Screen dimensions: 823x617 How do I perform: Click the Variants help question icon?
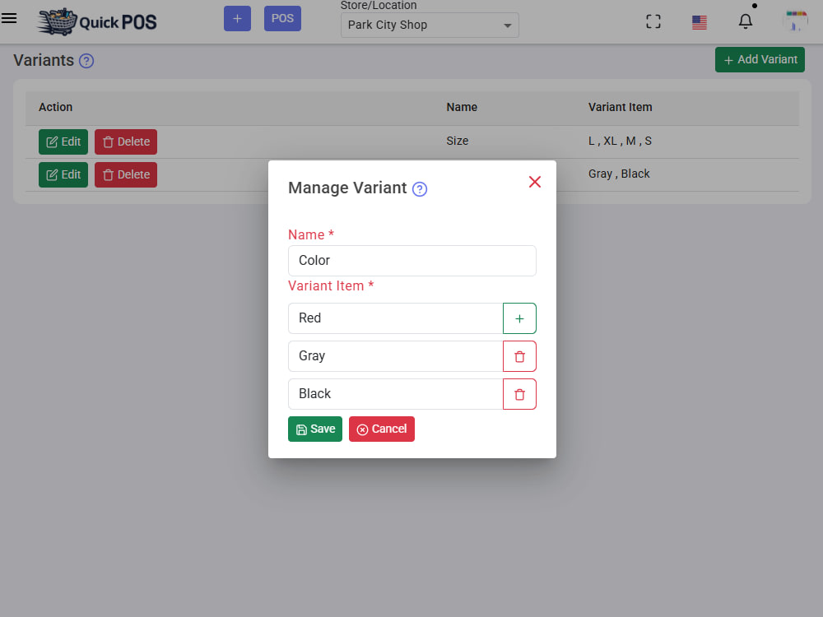tap(86, 61)
